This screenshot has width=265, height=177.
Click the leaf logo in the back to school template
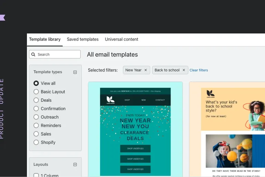tap(210, 94)
